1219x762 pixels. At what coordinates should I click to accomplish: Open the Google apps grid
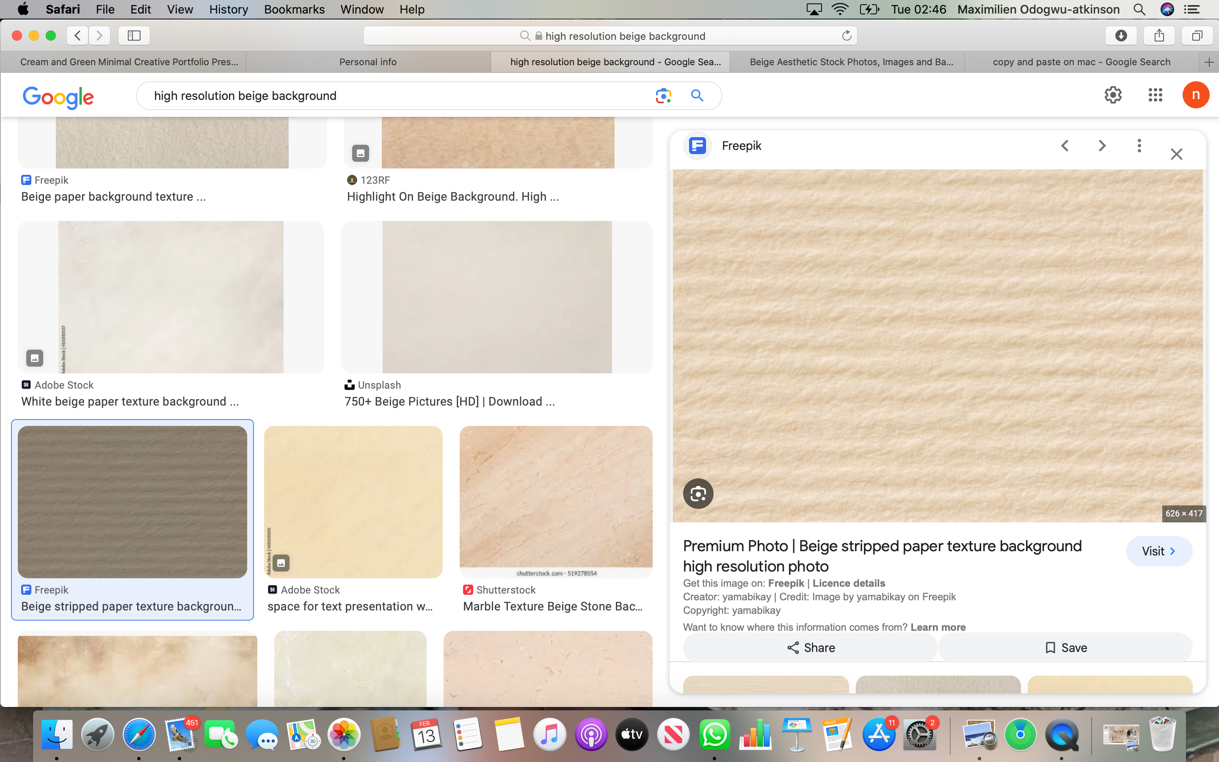point(1155,95)
